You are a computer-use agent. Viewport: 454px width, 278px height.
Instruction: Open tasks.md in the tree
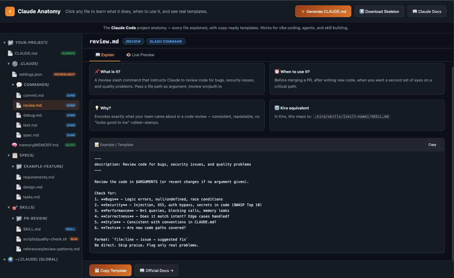[x=46, y=197]
